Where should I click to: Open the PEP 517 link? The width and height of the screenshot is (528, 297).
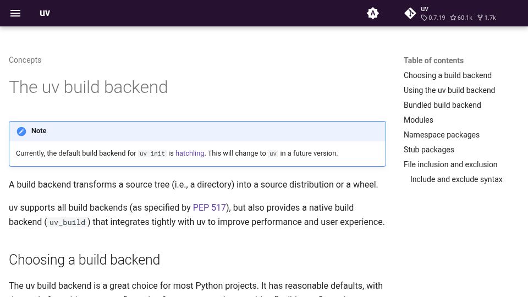[209, 207]
